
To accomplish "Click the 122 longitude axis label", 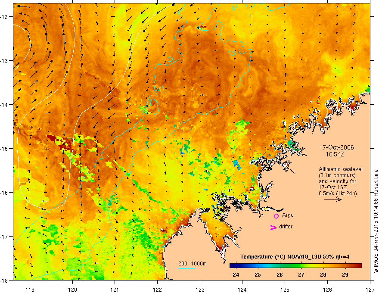I will 158,290.
